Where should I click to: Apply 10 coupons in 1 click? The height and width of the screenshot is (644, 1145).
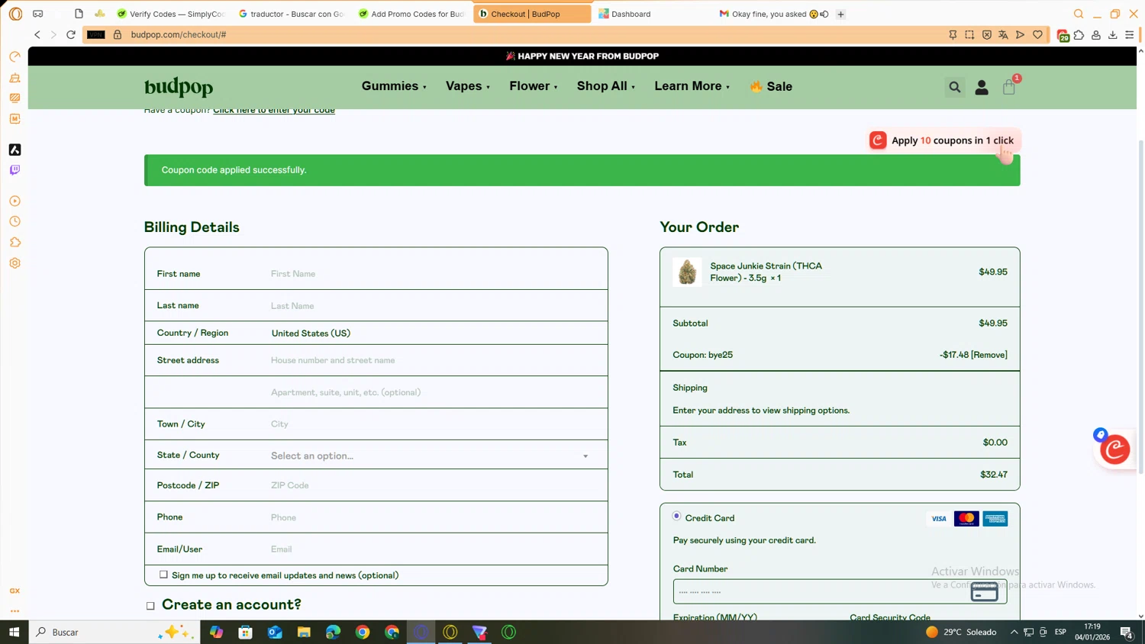(x=944, y=140)
